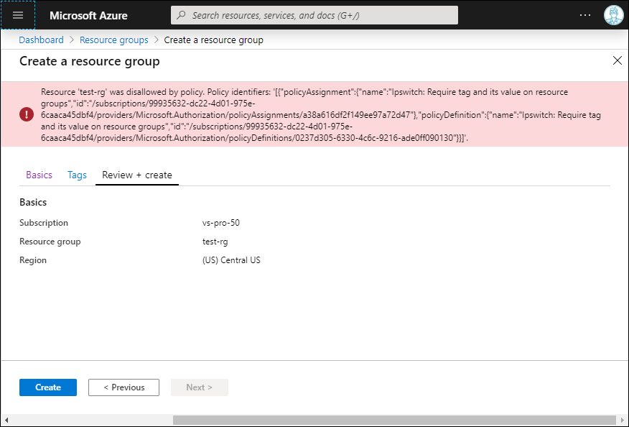The height and width of the screenshot is (427, 629).
Task: Click the disabled Next button
Action: click(200, 387)
